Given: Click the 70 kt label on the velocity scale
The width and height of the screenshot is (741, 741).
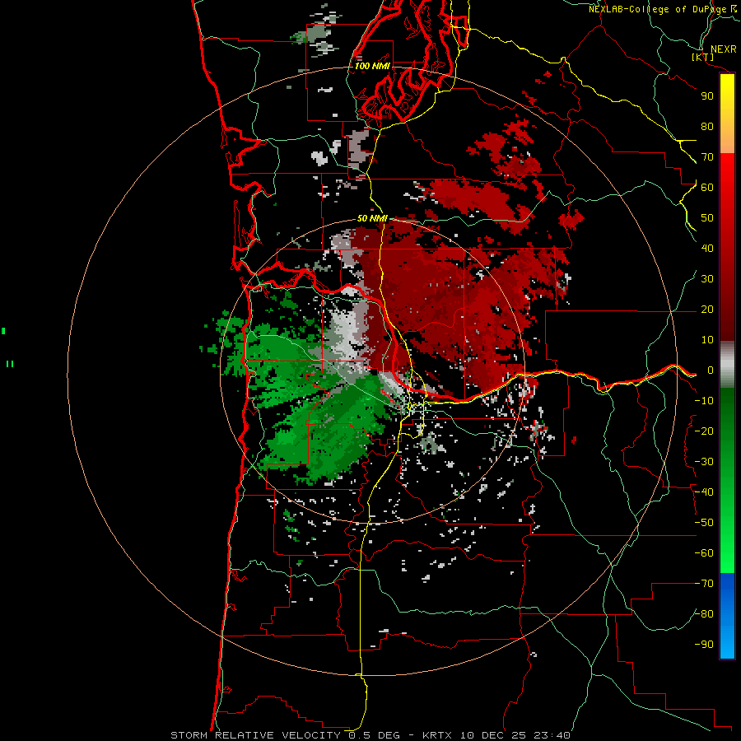Looking at the screenshot, I should (707, 157).
